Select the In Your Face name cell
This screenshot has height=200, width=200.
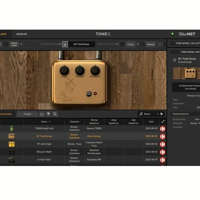pyautogui.click(x=44, y=159)
